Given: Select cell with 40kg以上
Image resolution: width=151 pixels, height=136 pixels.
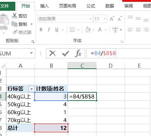Looking at the screenshot, I should click(x=20, y=96).
